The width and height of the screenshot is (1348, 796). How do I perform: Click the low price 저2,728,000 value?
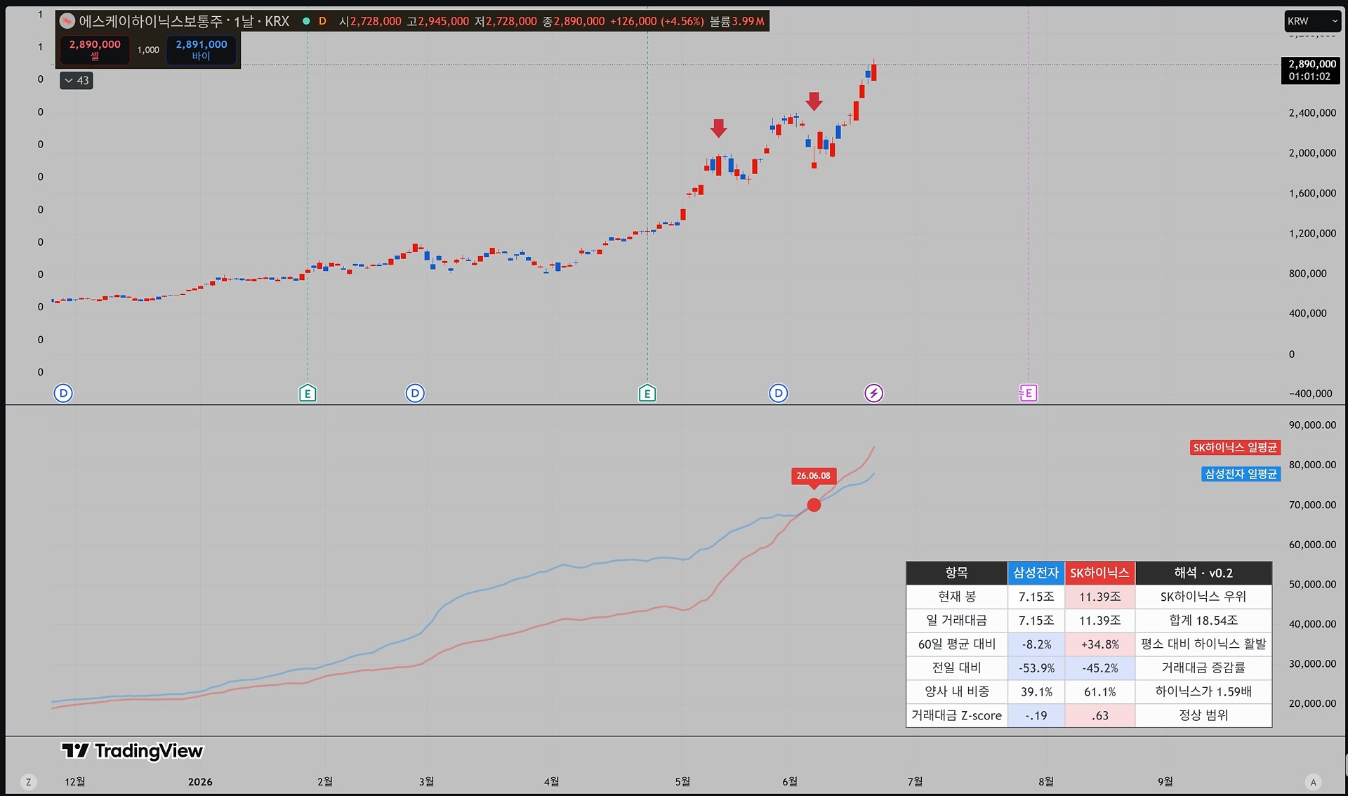(505, 21)
